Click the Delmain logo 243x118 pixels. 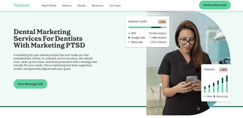tap(22, 5)
